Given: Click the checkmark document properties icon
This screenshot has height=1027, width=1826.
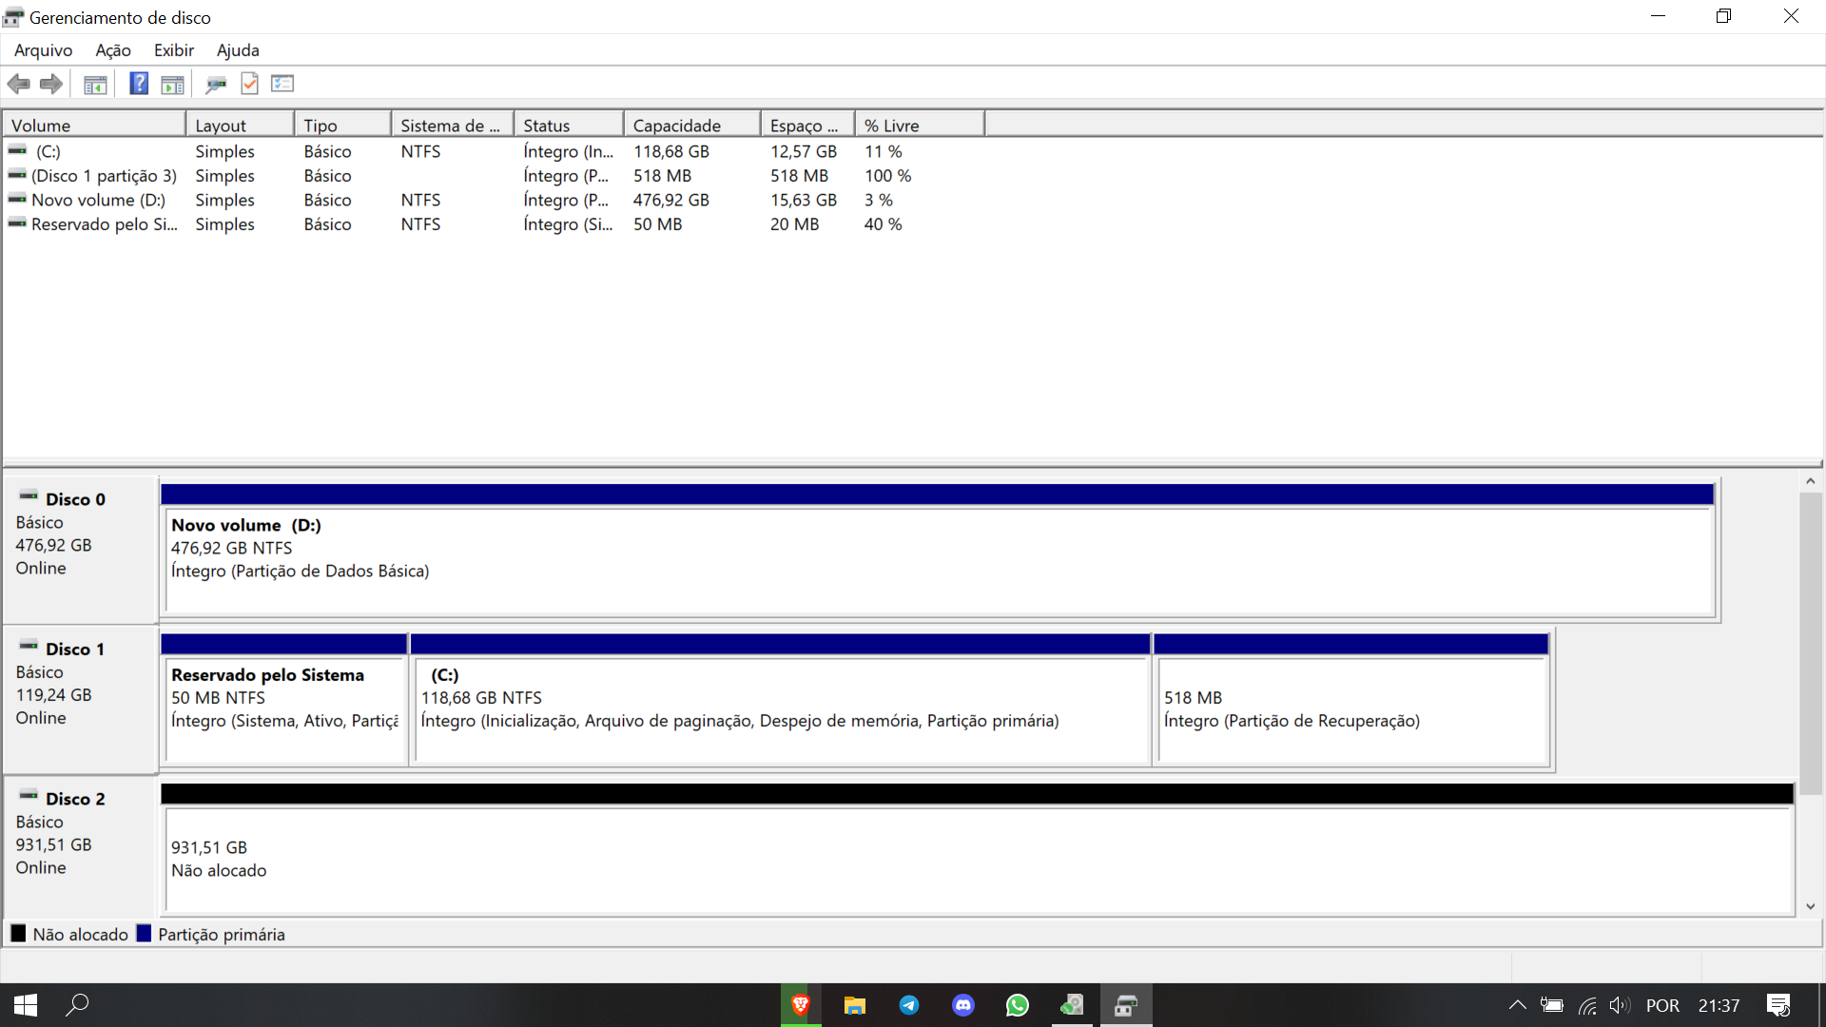Looking at the screenshot, I should [249, 84].
